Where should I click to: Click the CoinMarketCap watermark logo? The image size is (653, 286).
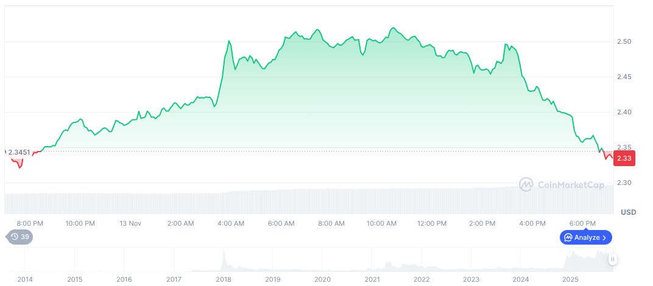point(562,184)
